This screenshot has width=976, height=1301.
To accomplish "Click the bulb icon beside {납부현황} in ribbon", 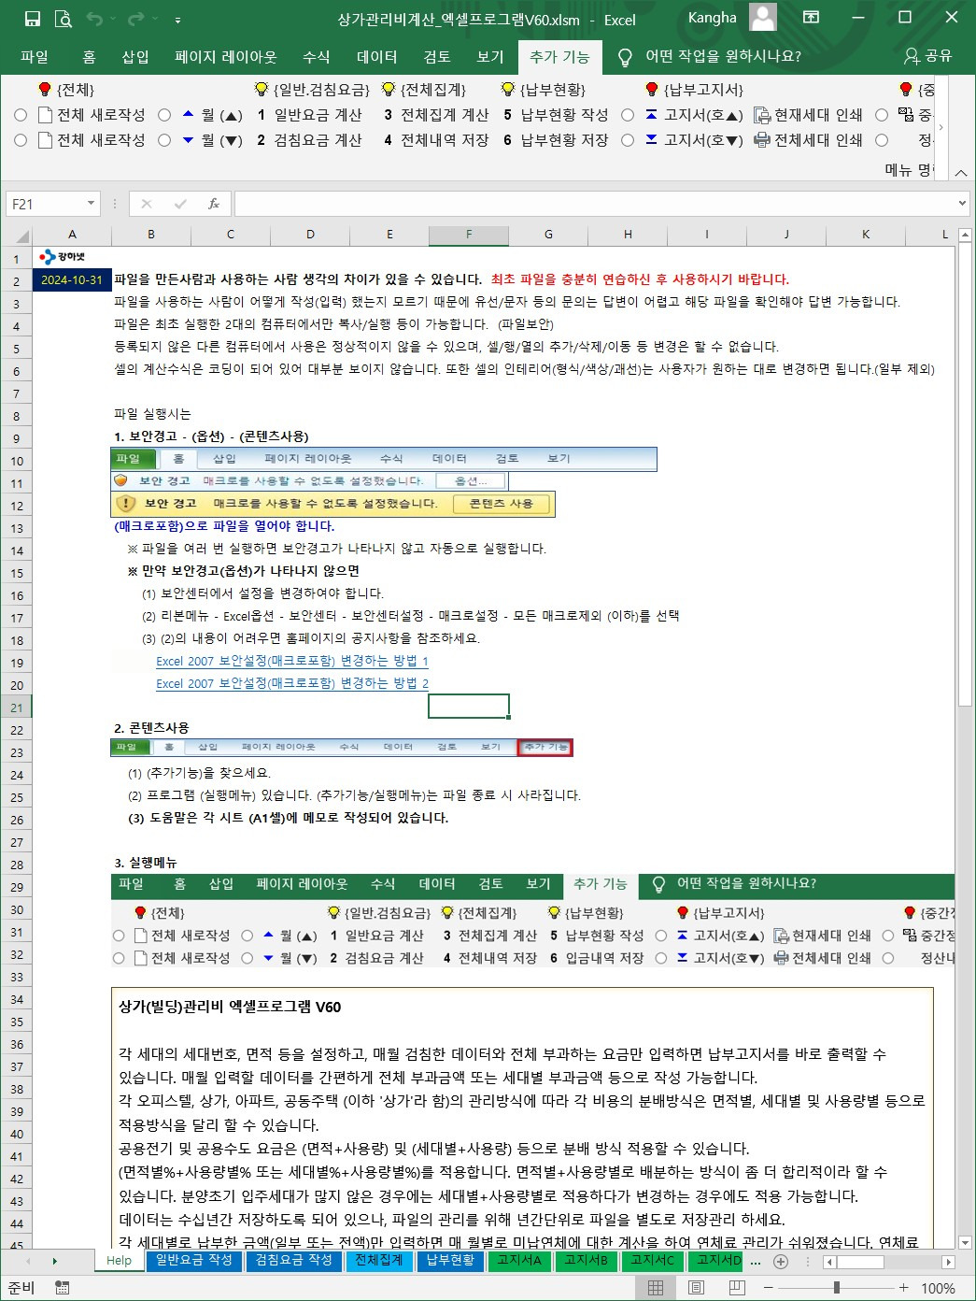I will tap(508, 89).
